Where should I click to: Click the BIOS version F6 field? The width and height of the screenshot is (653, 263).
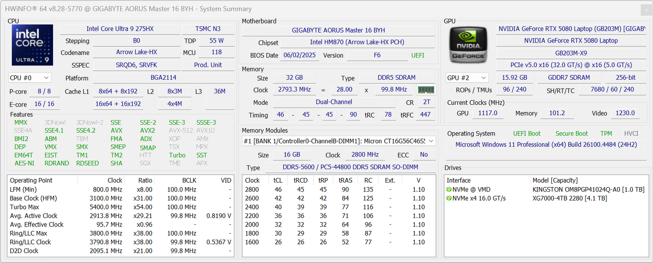tap(377, 56)
